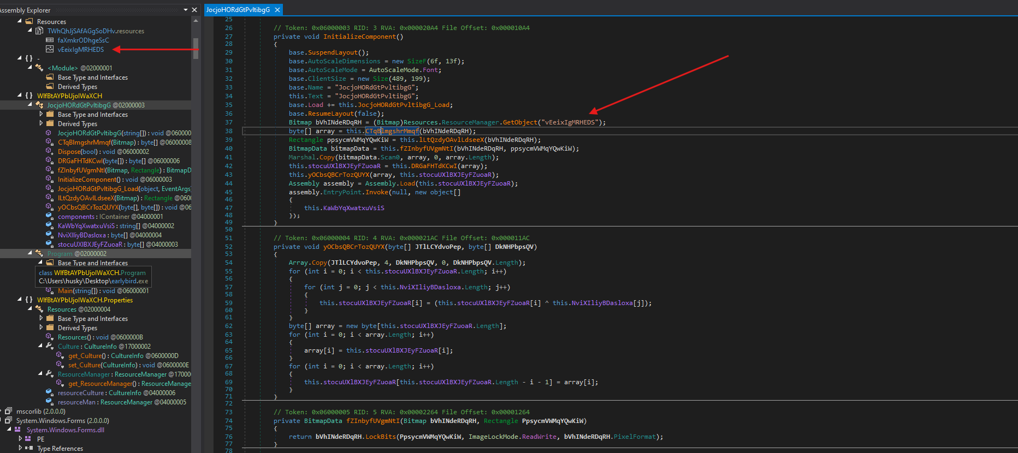The width and height of the screenshot is (1018, 453).
Task: Click the InitializeComponent() method icon in tree
Action: coord(50,179)
